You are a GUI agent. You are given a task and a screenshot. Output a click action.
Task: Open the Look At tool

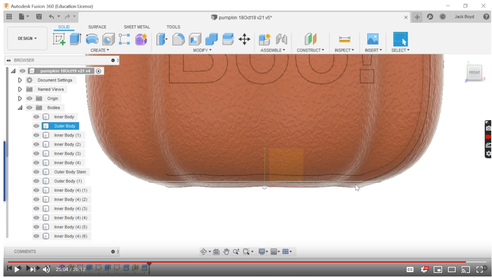pos(216,252)
